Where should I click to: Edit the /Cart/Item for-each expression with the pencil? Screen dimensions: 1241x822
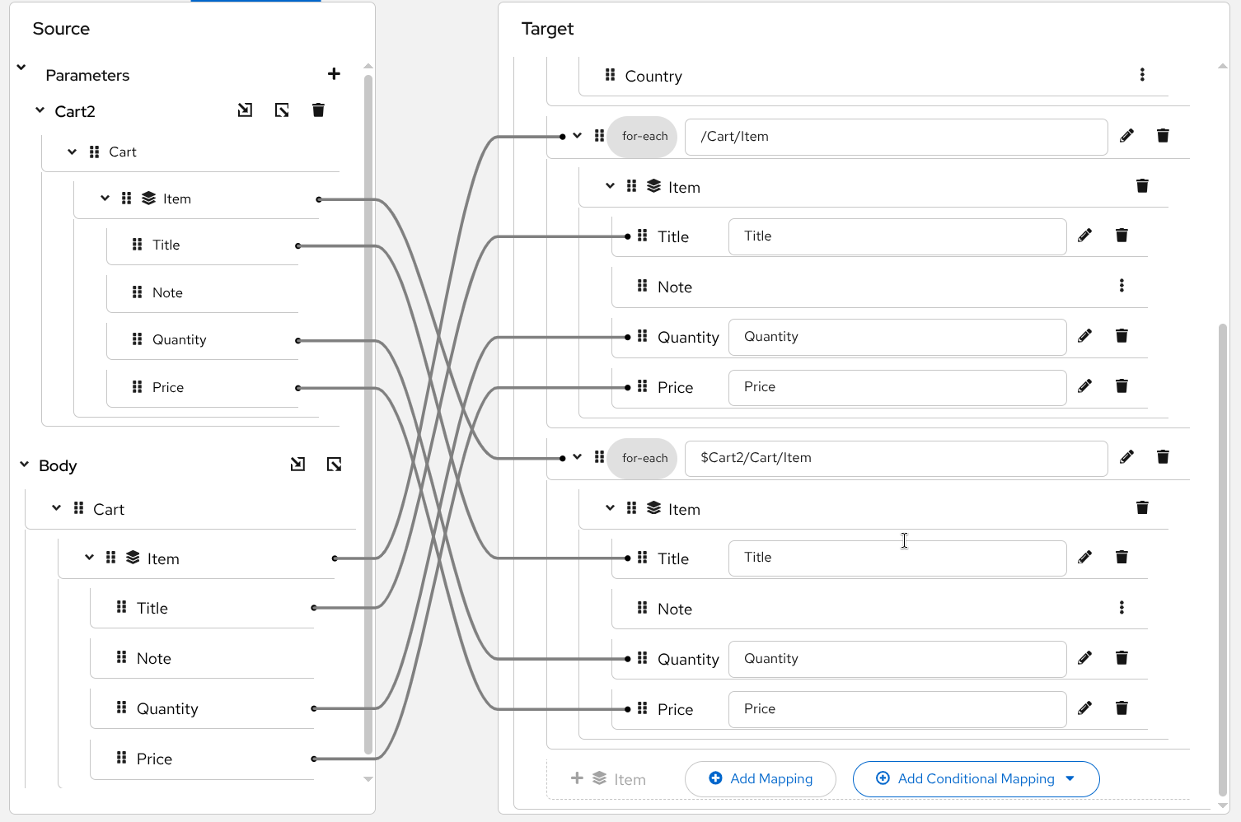(1126, 136)
